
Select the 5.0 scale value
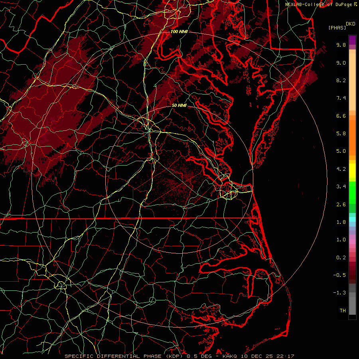(x=341, y=151)
